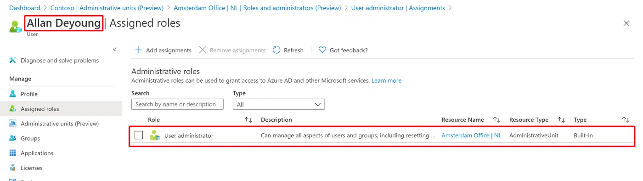Open the Learn more link
Screen dimensions: 643x181
(x=386, y=80)
